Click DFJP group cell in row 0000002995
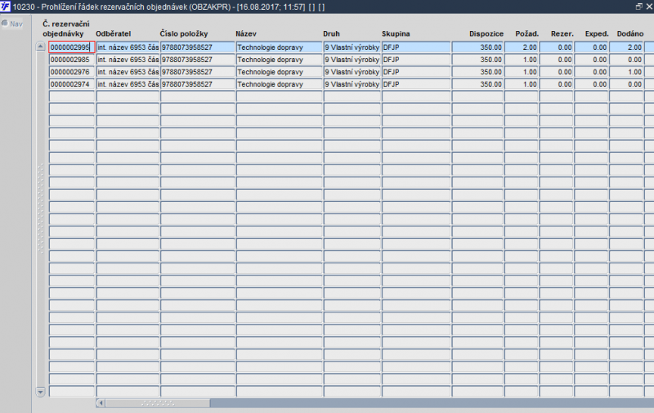The image size is (654, 413). [x=416, y=47]
